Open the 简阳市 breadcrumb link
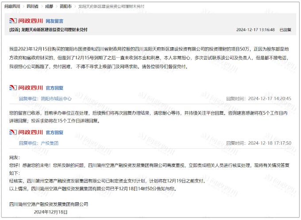 (x=66, y=6)
